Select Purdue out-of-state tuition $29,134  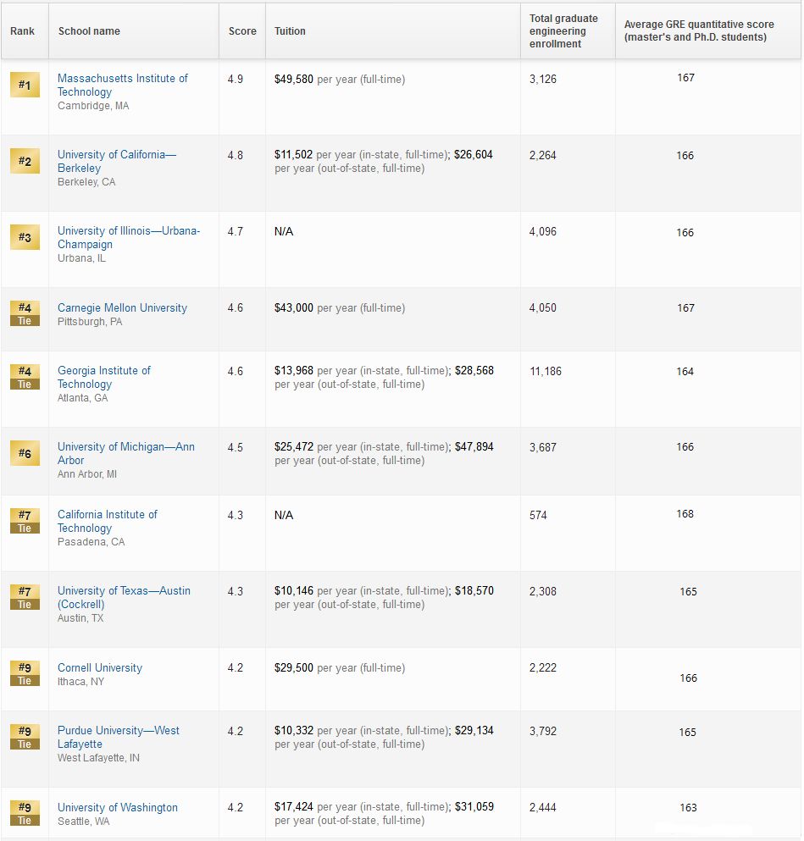tap(474, 731)
